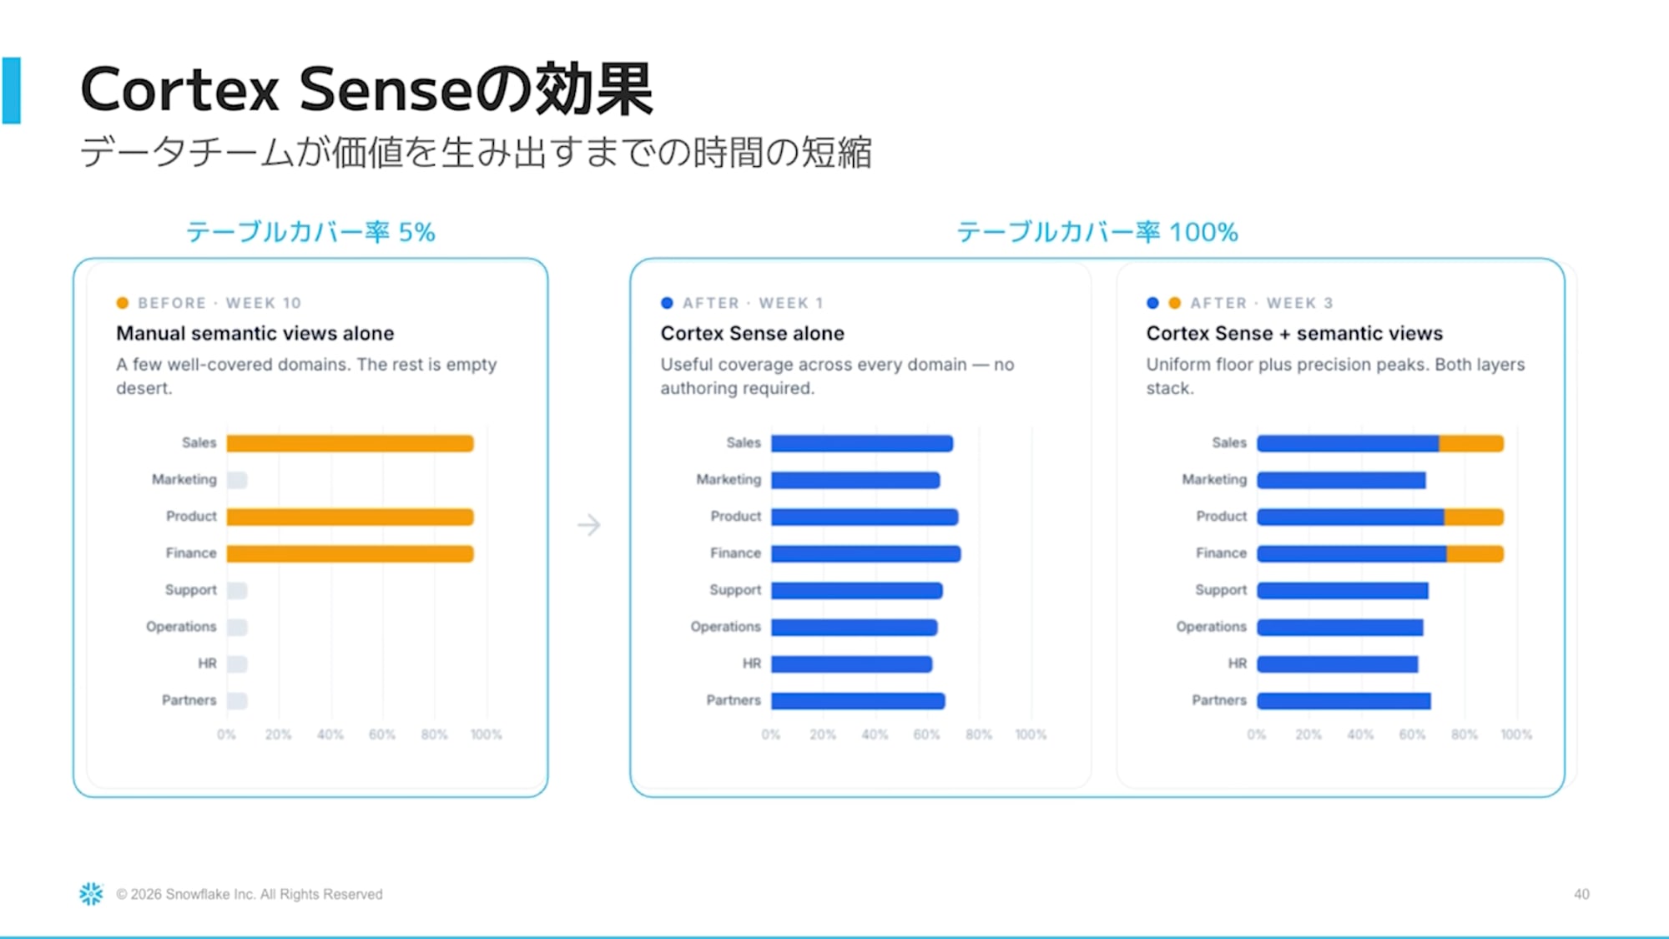Click 'AFTER · WEEK 3' label
The height and width of the screenshot is (939, 1669).
coord(1262,303)
